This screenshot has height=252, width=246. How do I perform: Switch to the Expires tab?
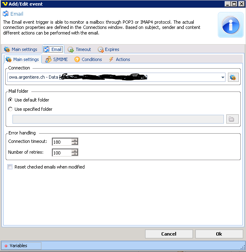coord(108,49)
